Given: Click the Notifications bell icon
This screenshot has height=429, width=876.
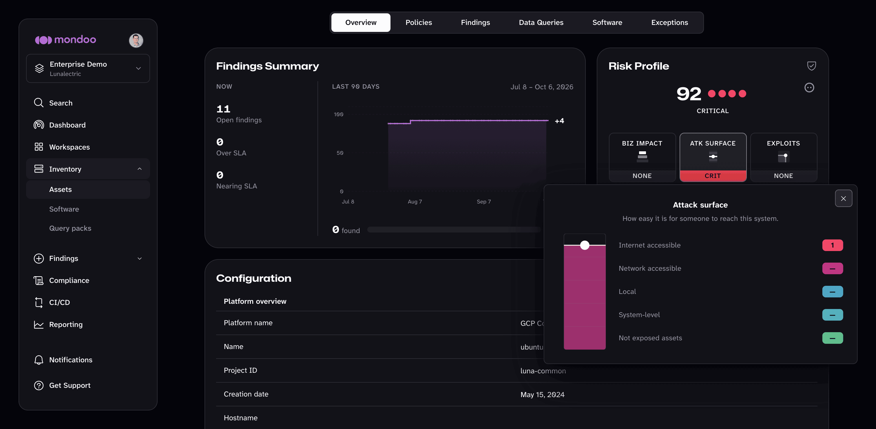Looking at the screenshot, I should [x=39, y=360].
